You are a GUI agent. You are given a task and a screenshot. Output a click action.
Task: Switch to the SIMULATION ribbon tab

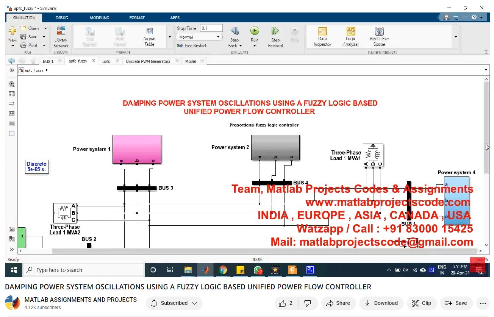coord(24,17)
